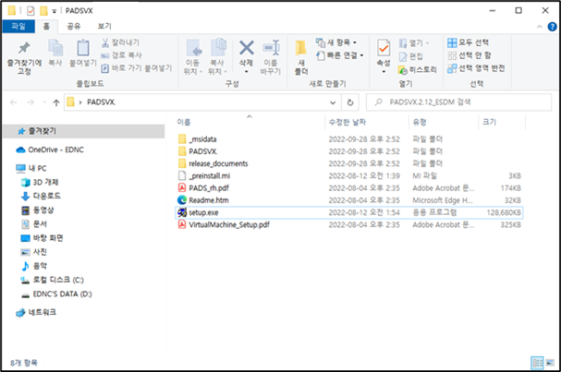Click Invert selection (선택 영역 반전)
The height and width of the screenshot is (372, 561).
point(476,68)
